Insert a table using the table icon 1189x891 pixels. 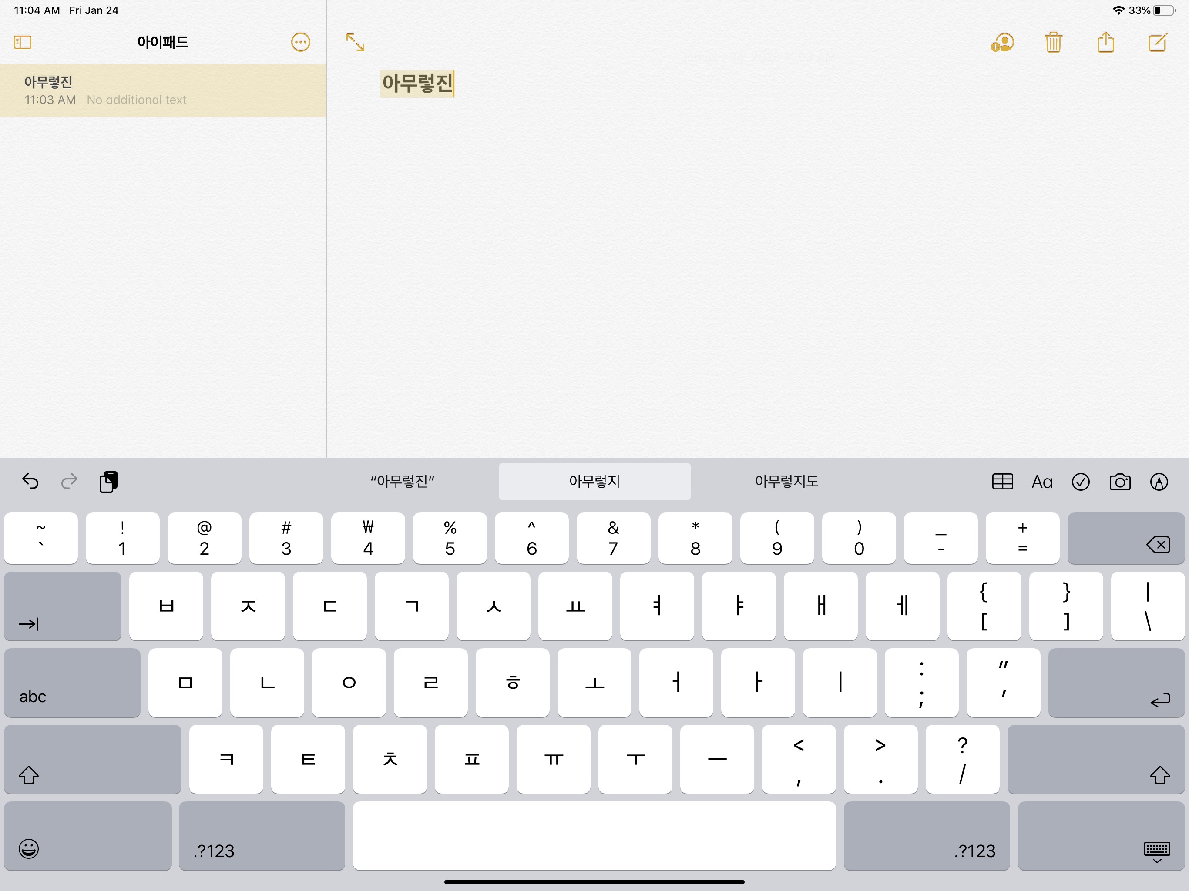(1002, 482)
